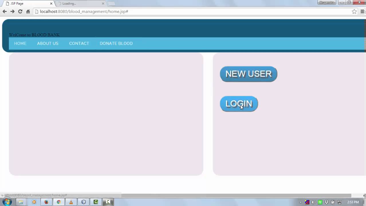
Task: Click the network icon in system tray
Action: point(339,202)
